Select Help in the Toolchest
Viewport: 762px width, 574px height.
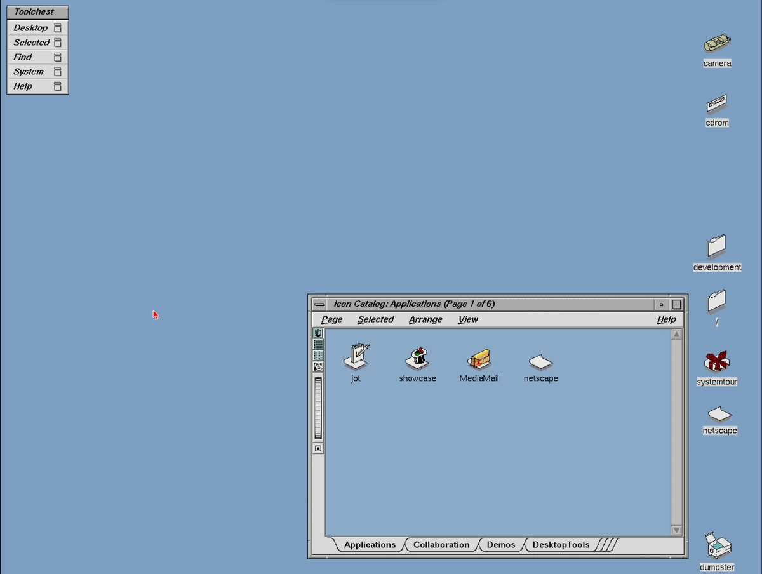click(22, 86)
